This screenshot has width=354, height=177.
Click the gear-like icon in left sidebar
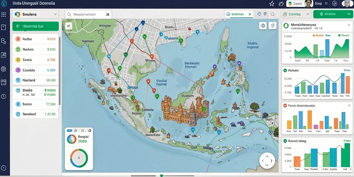click(x=3, y=69)
